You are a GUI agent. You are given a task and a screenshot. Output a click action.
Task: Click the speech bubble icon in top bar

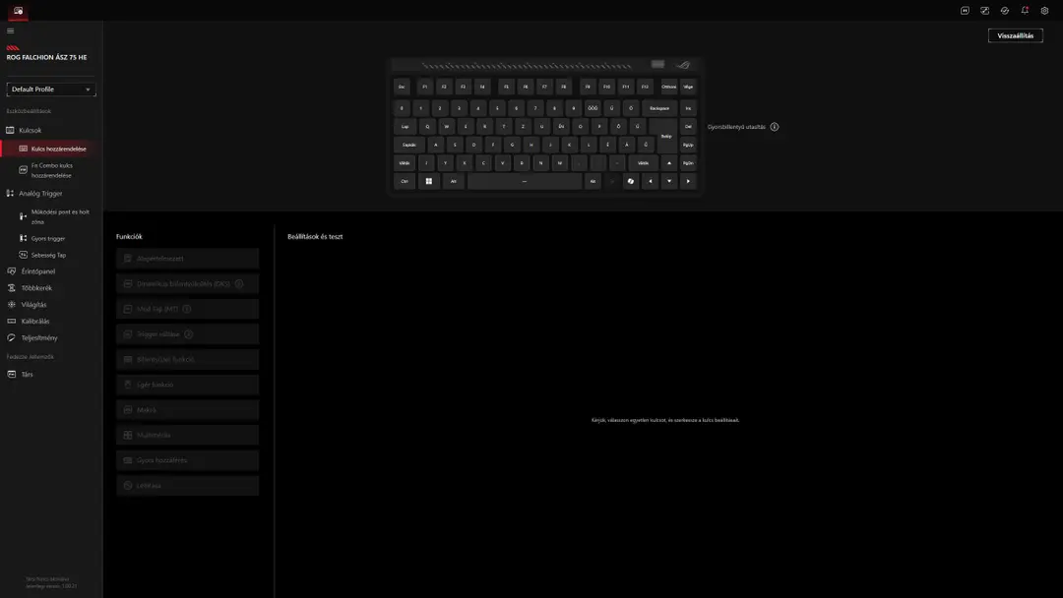965,11
